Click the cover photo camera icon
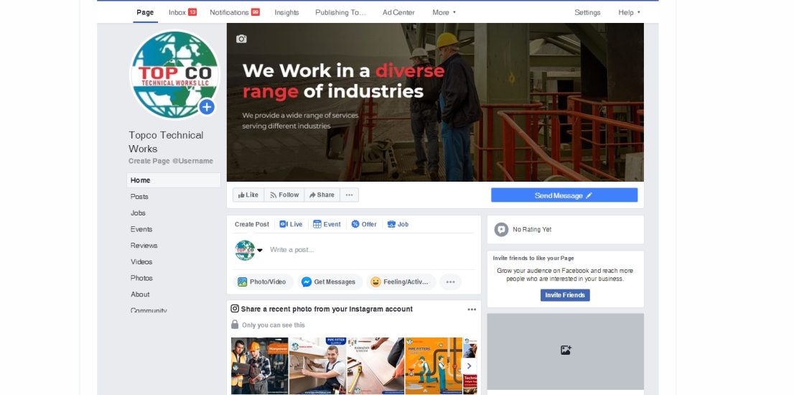The height and width of the screenshot is (395, 794). pos(241,39)
